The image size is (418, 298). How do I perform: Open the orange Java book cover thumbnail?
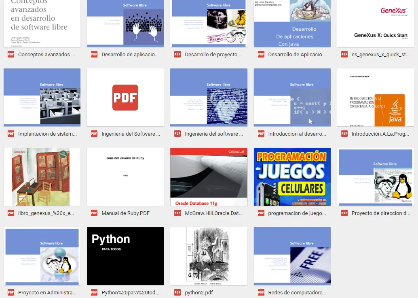(376, 97)
